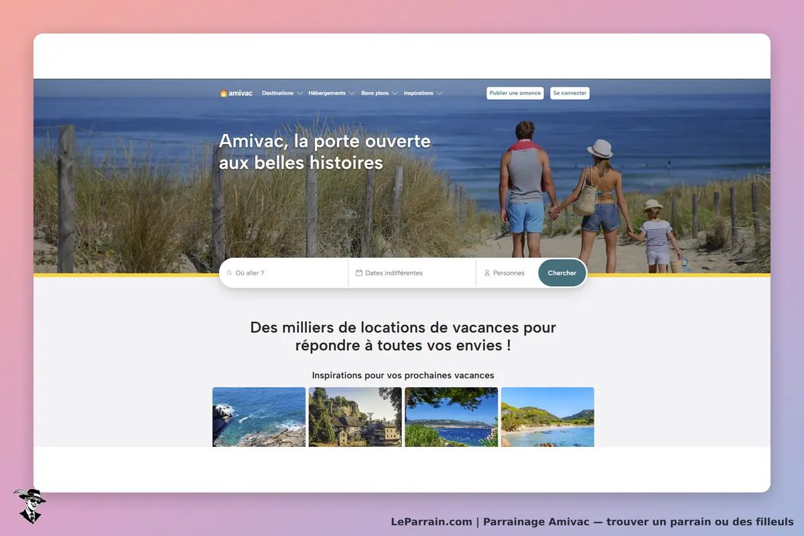Screen dimensions: 804x536
Task: Expand the Bons plans chevron
Action: (395, 93)
